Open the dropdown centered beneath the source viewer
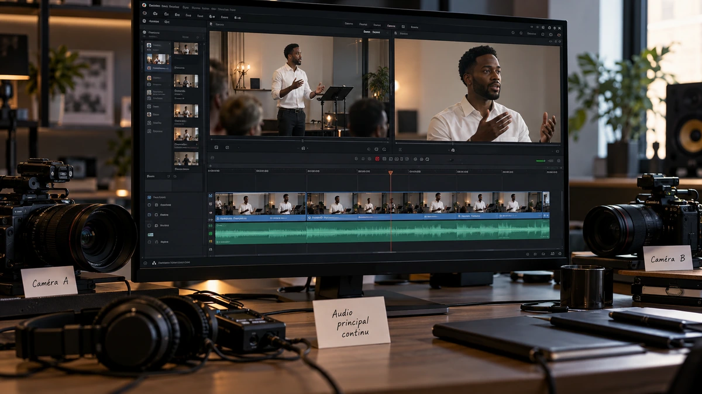This screenshot has height=394, width=702. pyautogui.click(x=303, y=148)
